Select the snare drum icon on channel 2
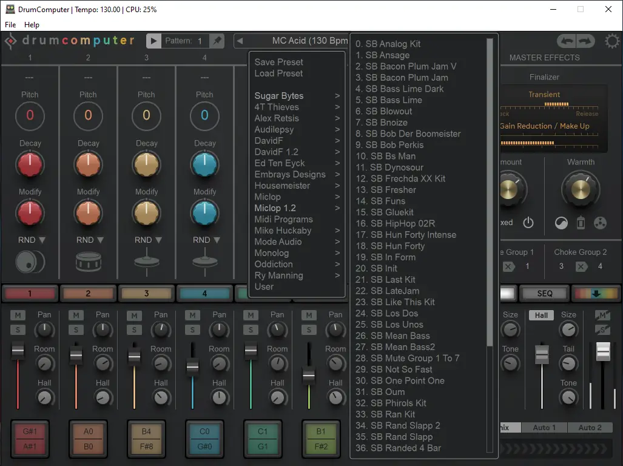Screen dimensions: 623x466 pyautogui.click(x=88, y=262)
